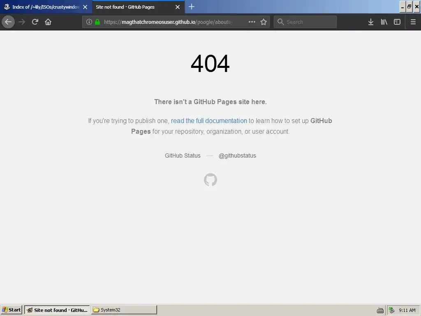The width and height of the screenshot is (421, 316).
Task: Open 'read the full documentation' link
Action: 209,121
